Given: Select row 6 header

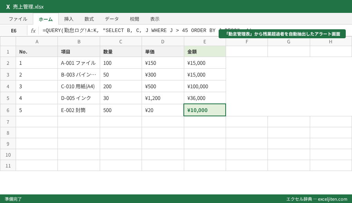Looking at the screenshot, I should click(x=8, y=110).
